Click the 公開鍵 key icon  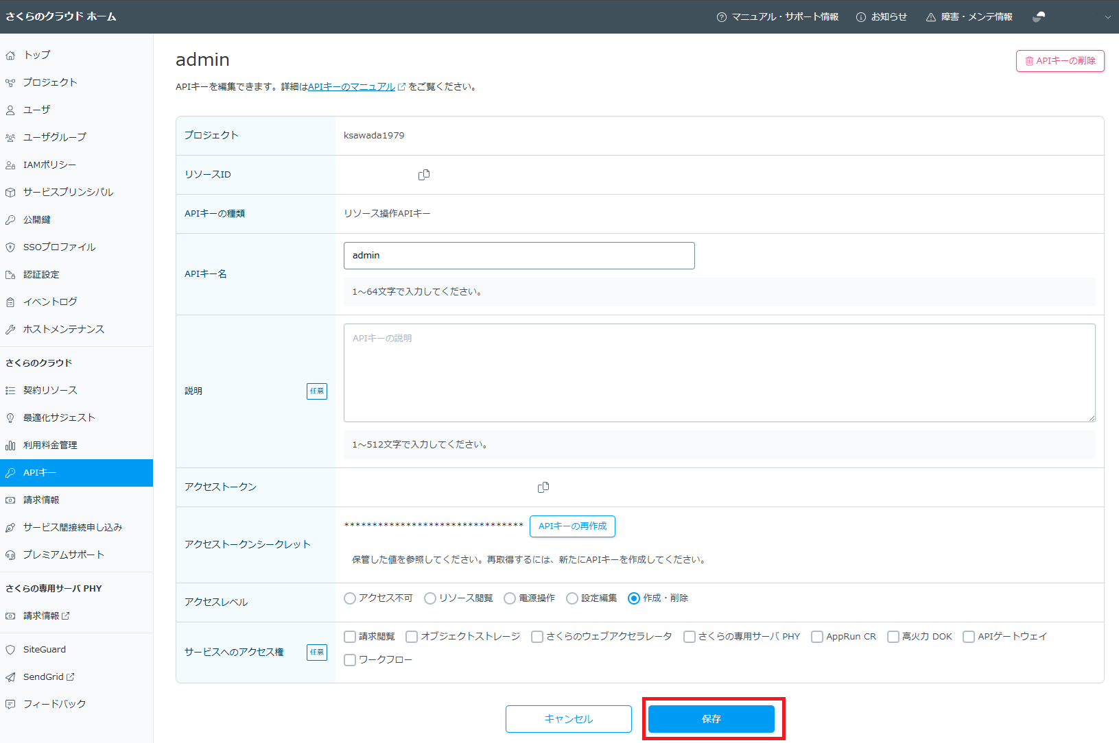click(10, 220)
